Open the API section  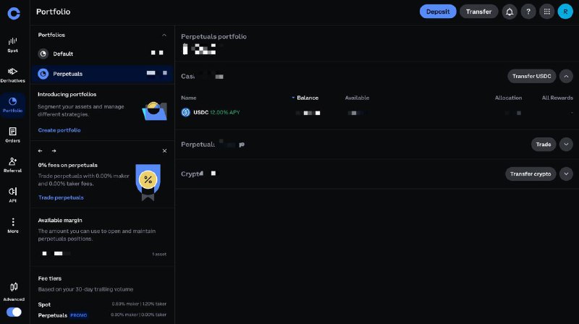coord(13,195)
